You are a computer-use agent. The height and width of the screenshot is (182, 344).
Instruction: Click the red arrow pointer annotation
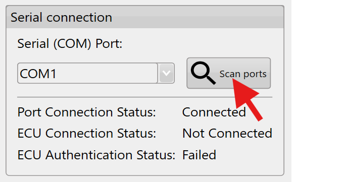click(247, 98)
